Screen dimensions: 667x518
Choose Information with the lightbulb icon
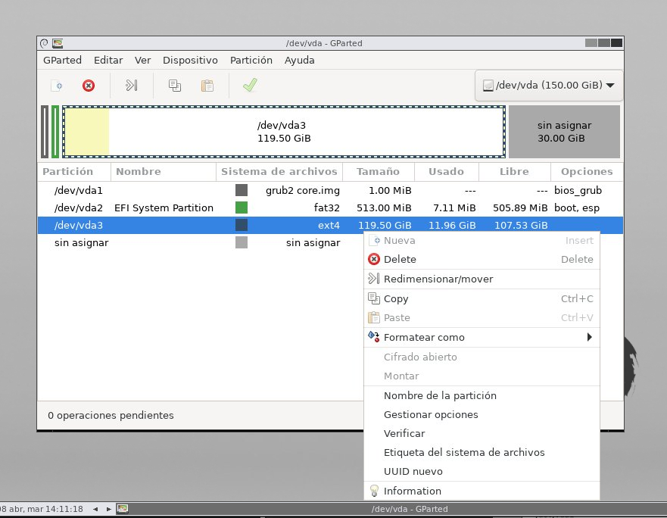[x=412, y=491]
